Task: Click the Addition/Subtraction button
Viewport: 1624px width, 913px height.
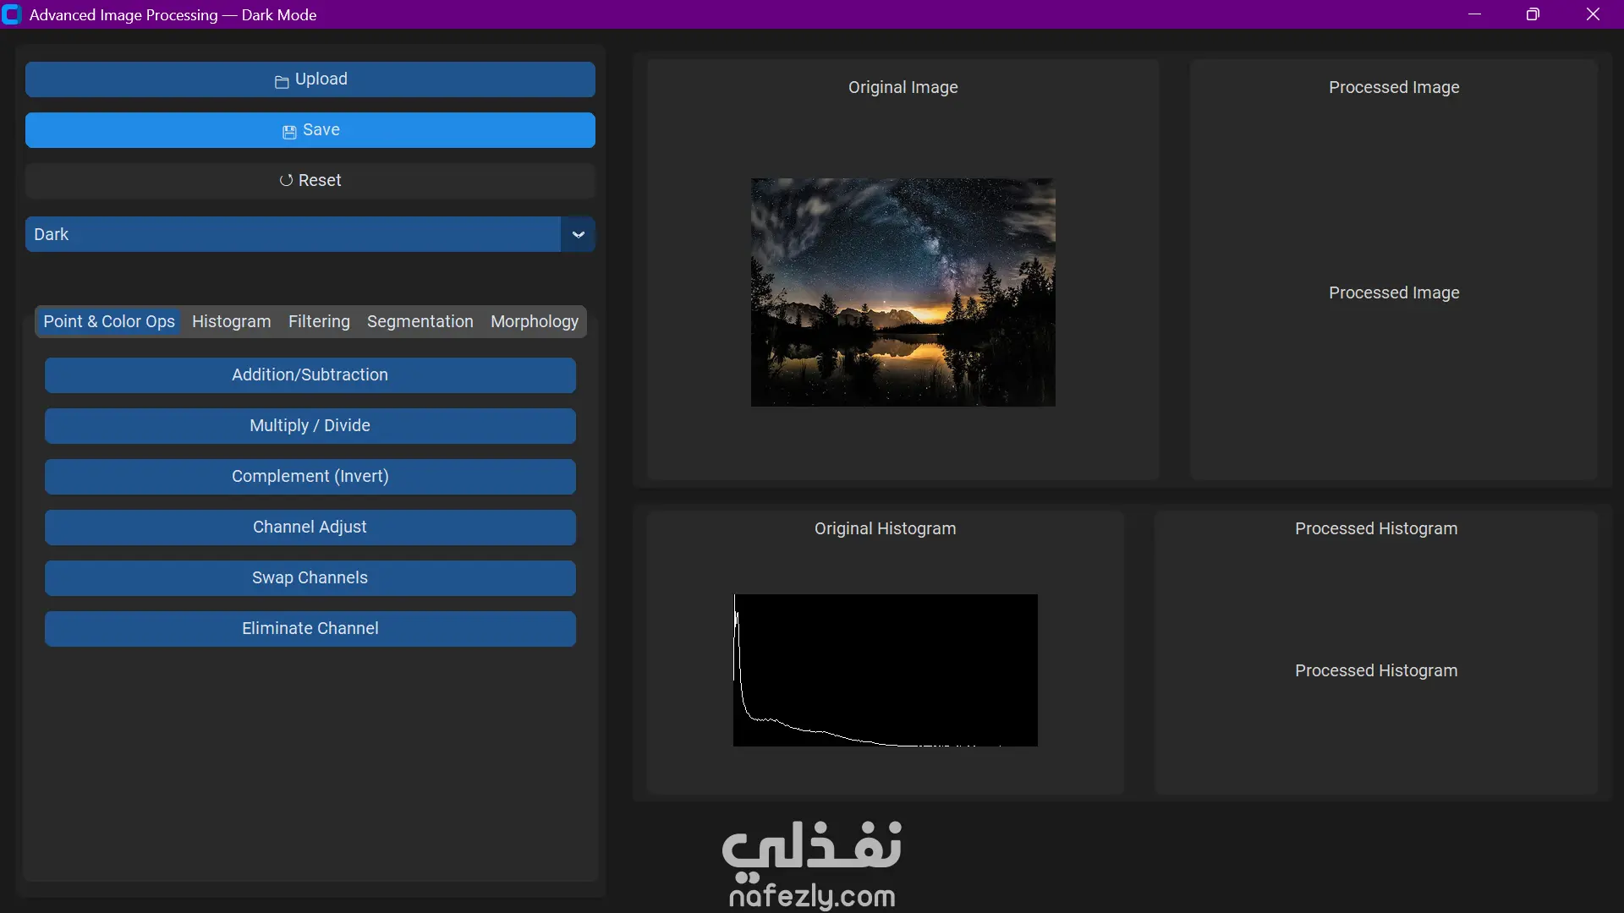Action: (310, 374)
